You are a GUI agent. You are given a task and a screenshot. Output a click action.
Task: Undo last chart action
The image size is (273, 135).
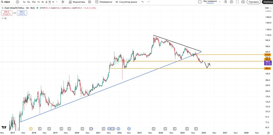pos(143,2)
